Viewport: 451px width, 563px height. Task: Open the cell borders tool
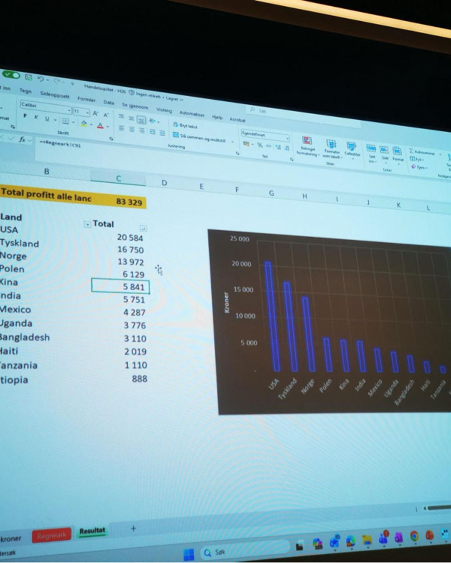[x=66, y=121]
